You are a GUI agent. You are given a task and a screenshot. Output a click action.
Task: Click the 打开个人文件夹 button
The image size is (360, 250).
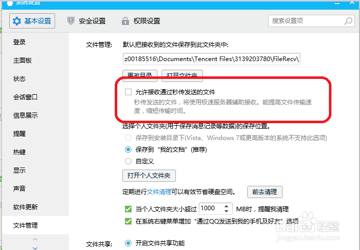tap(149, 176)
